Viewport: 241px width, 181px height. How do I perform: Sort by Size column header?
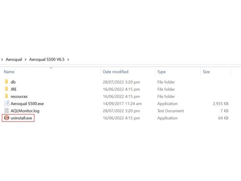pyautogui.click(x=206, y=72)
